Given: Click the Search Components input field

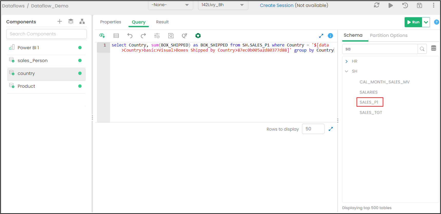Looking at the screenshot, I should (x=46, y=34).
